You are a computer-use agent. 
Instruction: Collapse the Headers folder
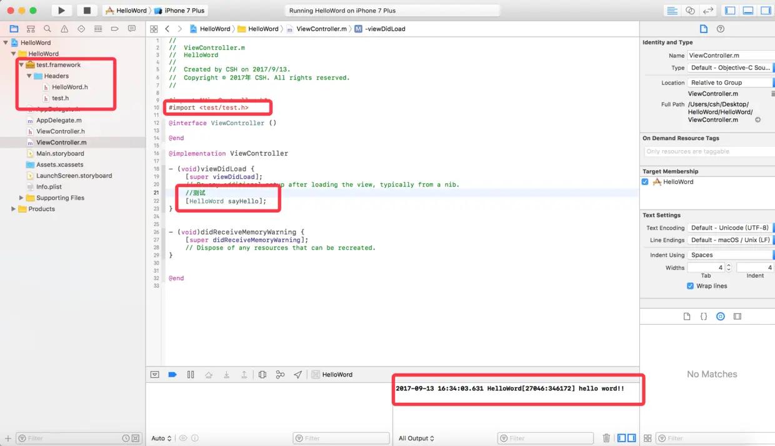coord(29,76)
